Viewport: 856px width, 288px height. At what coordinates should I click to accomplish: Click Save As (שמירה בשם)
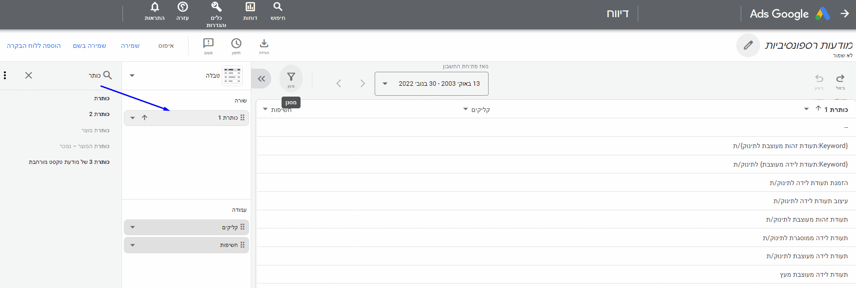click(x=89, y=46)
